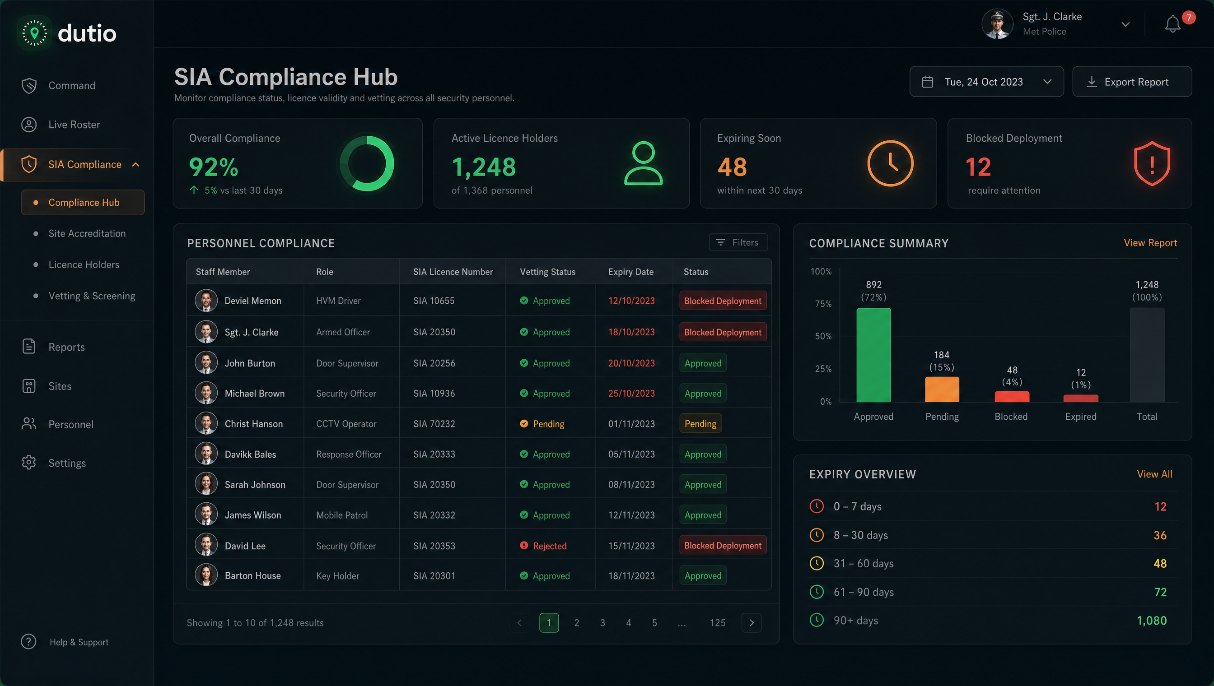This screenshot has height=686, width=1214.
Task: Go to next results page arrow
Action: pos(752,623)
